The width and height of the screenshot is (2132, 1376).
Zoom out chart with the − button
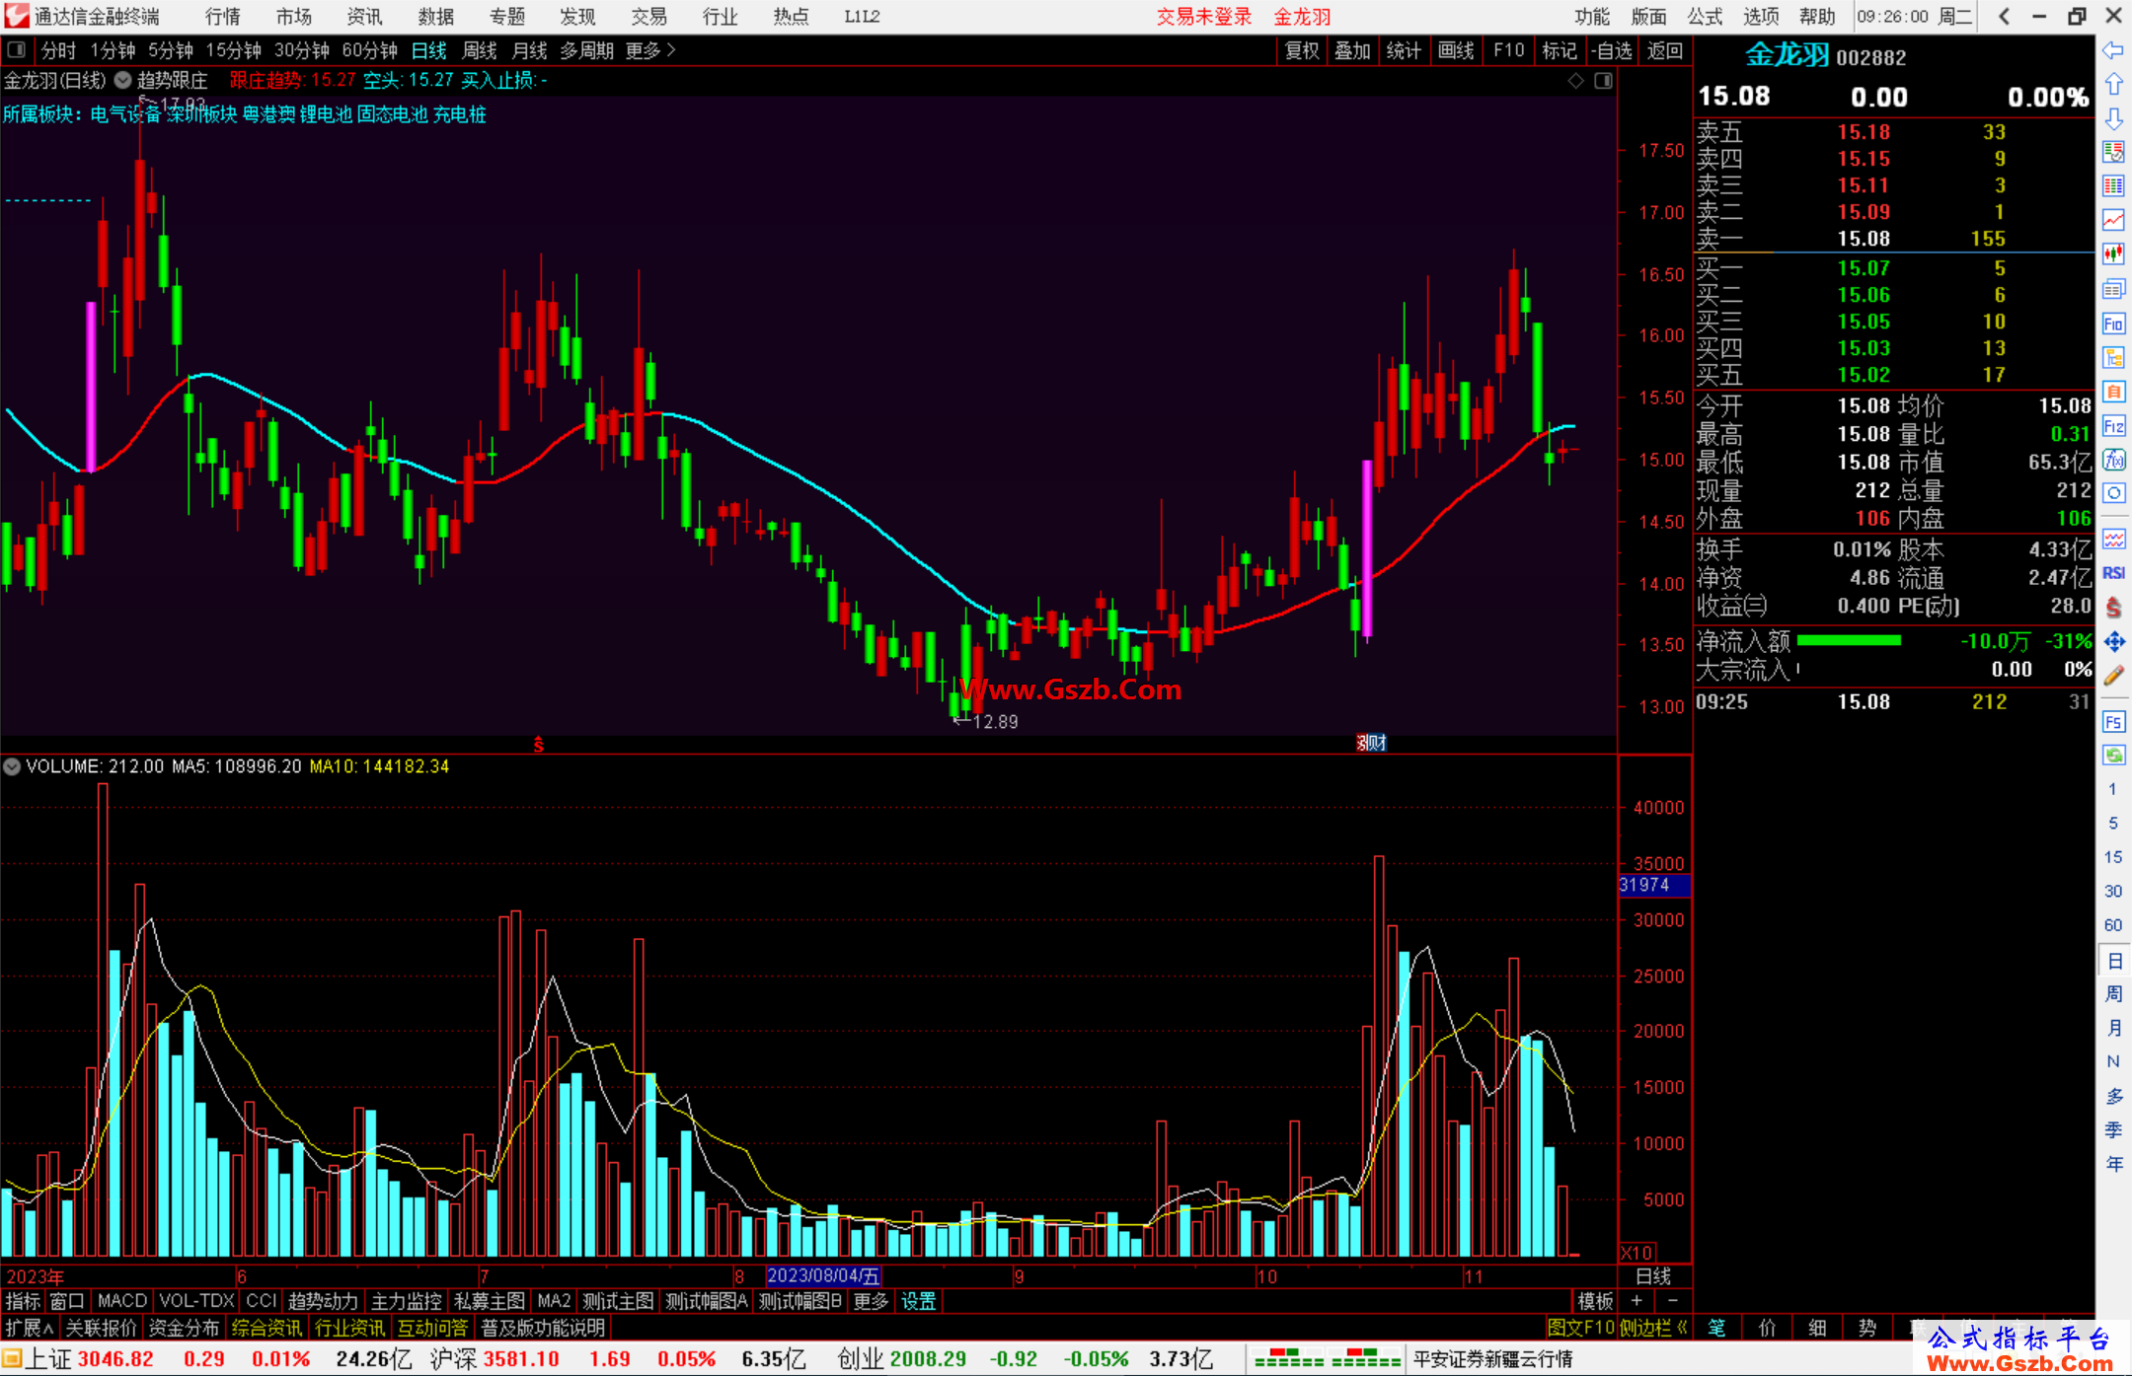point(1672,1301)
